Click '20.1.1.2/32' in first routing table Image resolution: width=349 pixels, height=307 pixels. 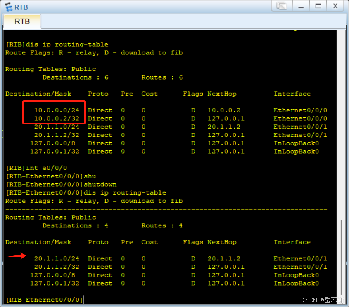pyautogui.click(x=57, y=135)
